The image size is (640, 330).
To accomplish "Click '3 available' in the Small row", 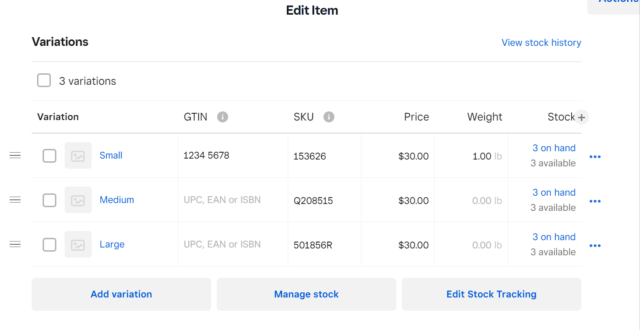I will tap(553, 163).
